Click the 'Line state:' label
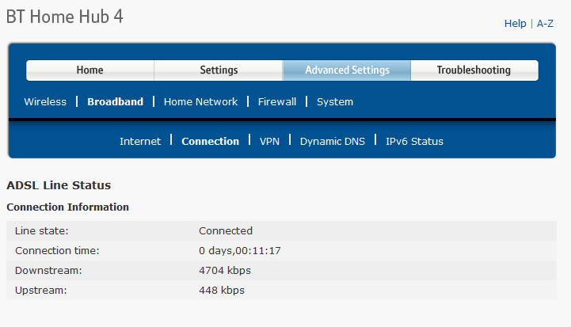This screenshot has height=327, width=571. pos(42,231)
